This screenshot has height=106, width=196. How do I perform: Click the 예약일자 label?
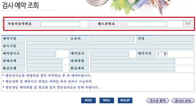click(77, 53)
